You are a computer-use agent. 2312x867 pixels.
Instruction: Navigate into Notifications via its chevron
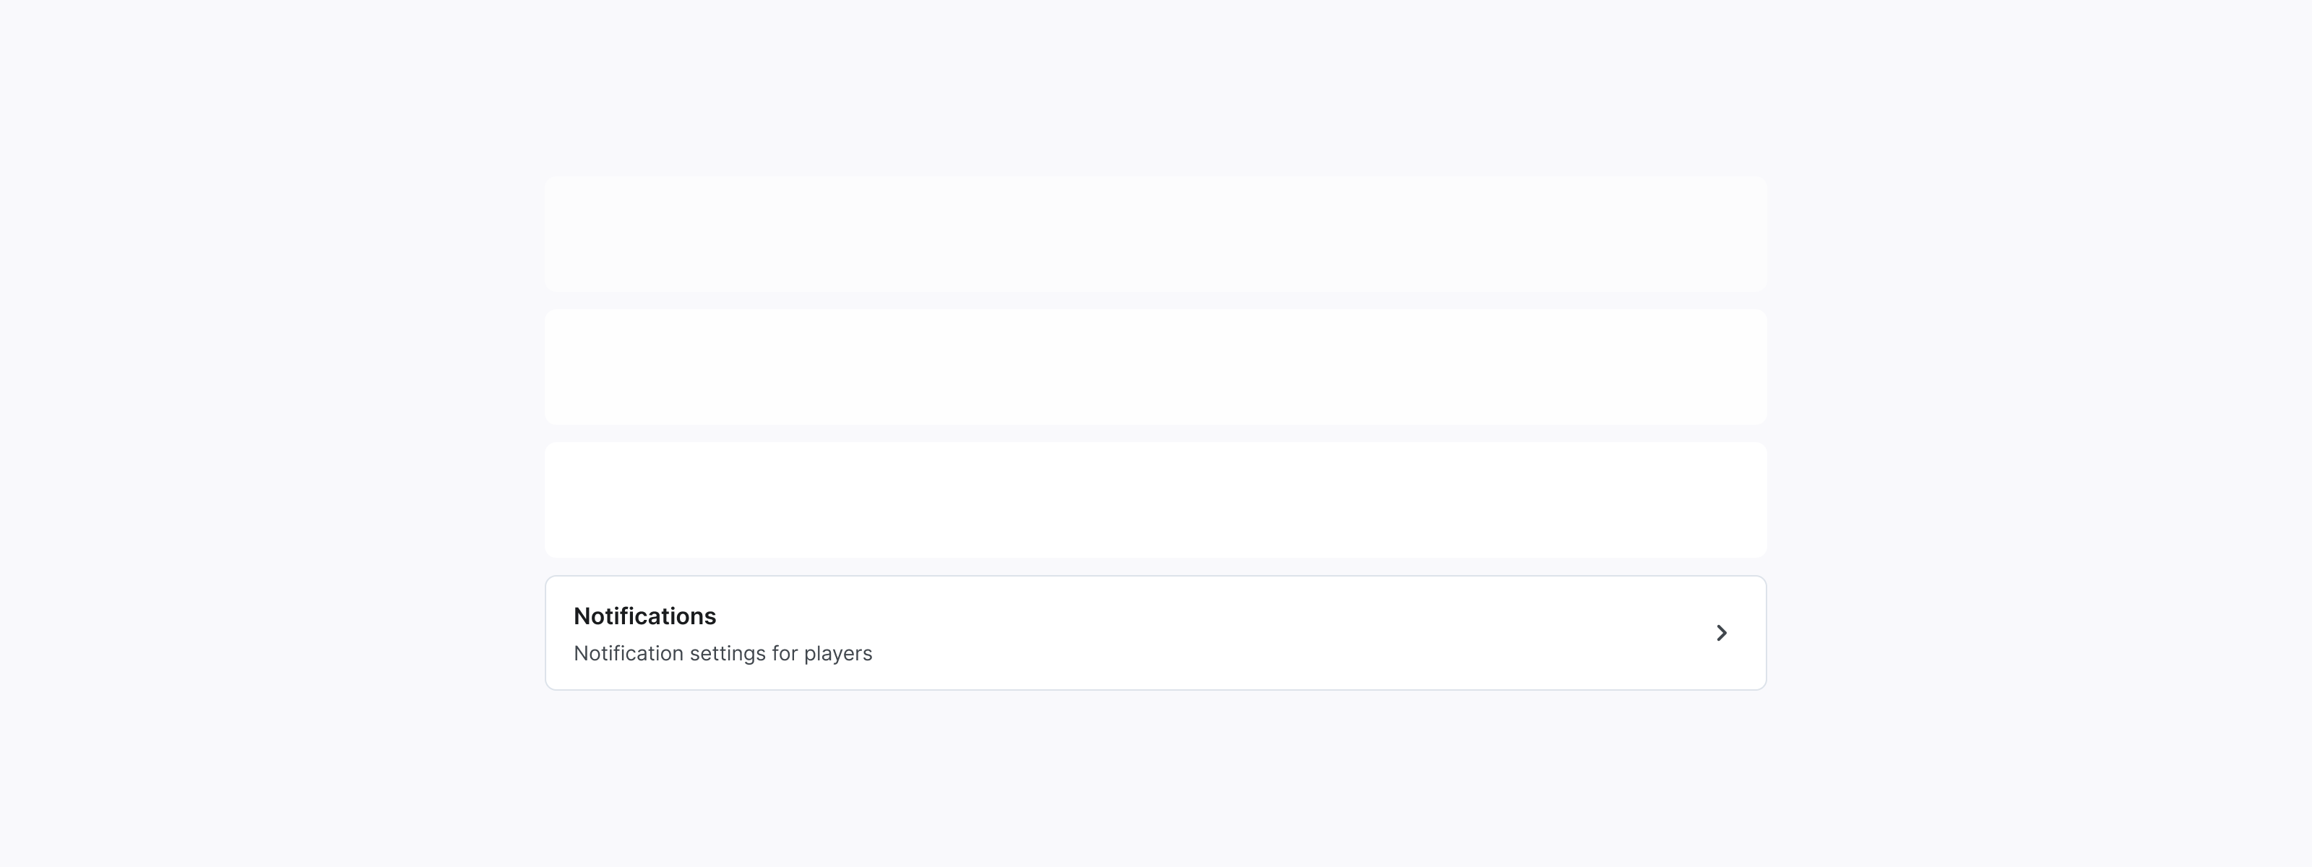[1720, 633]
